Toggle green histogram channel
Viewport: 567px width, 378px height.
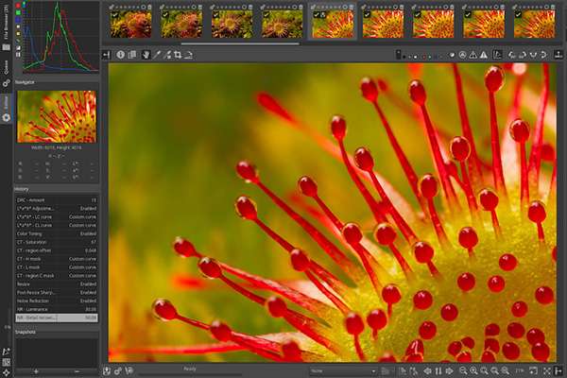pyautogui.click(x=18, y=12)
